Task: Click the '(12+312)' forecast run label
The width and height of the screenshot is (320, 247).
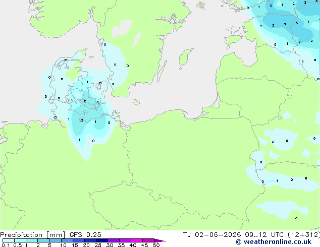Action: (304, 235)
